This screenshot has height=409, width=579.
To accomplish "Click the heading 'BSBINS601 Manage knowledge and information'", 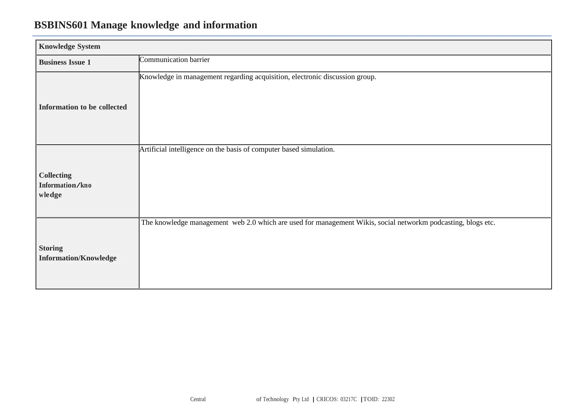I will coord(145,25).
